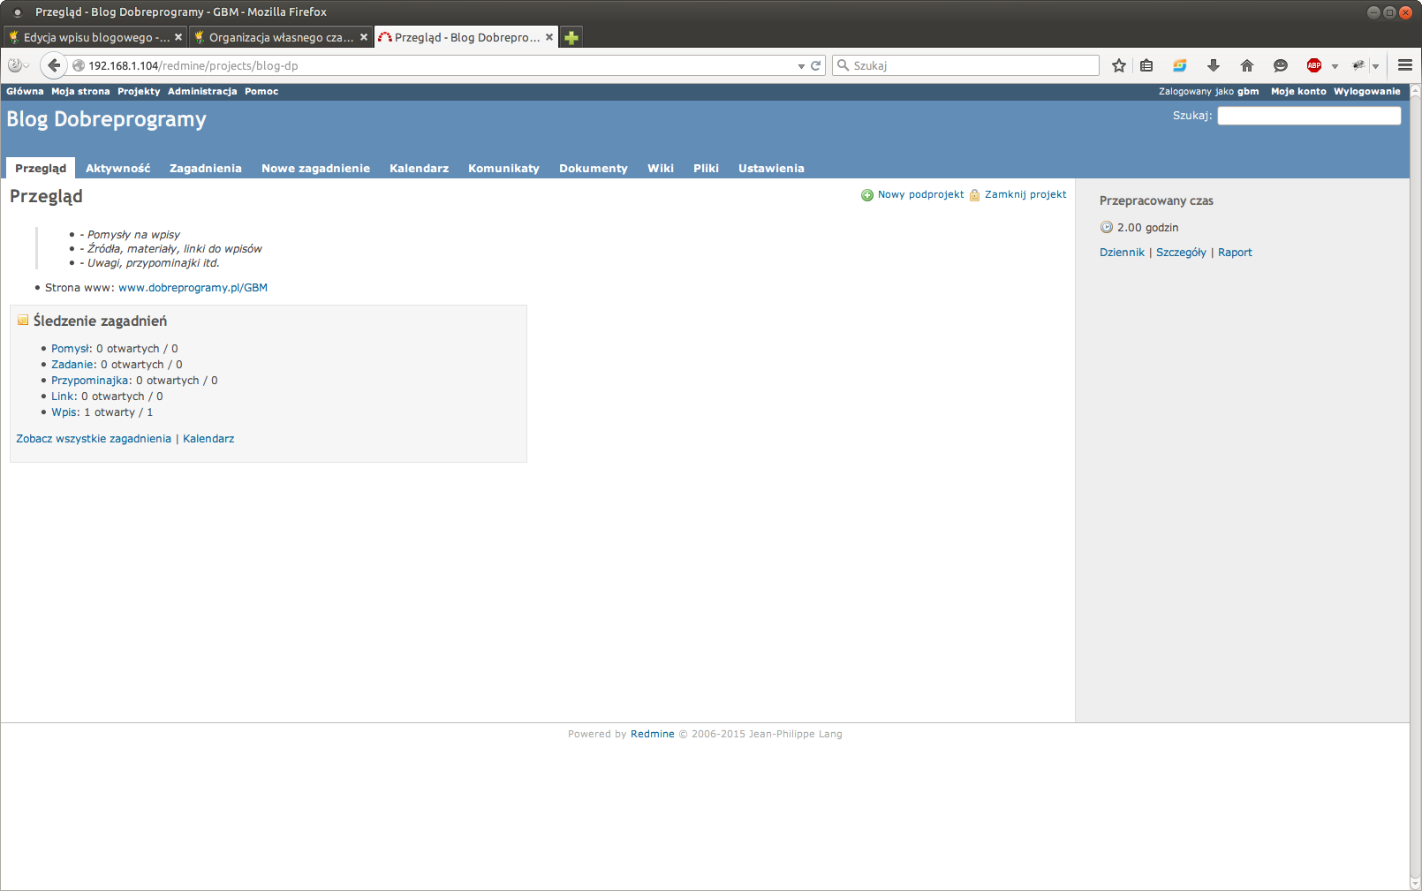Open Kalendarz link under issue tracking
This screenshot has height=891, width=1422.
tap(208, 439)
